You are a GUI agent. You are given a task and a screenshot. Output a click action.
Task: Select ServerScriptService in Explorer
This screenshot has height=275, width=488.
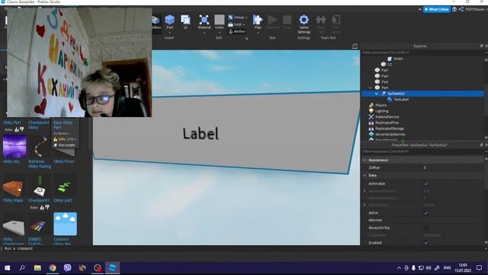click(x=387, y=134)
